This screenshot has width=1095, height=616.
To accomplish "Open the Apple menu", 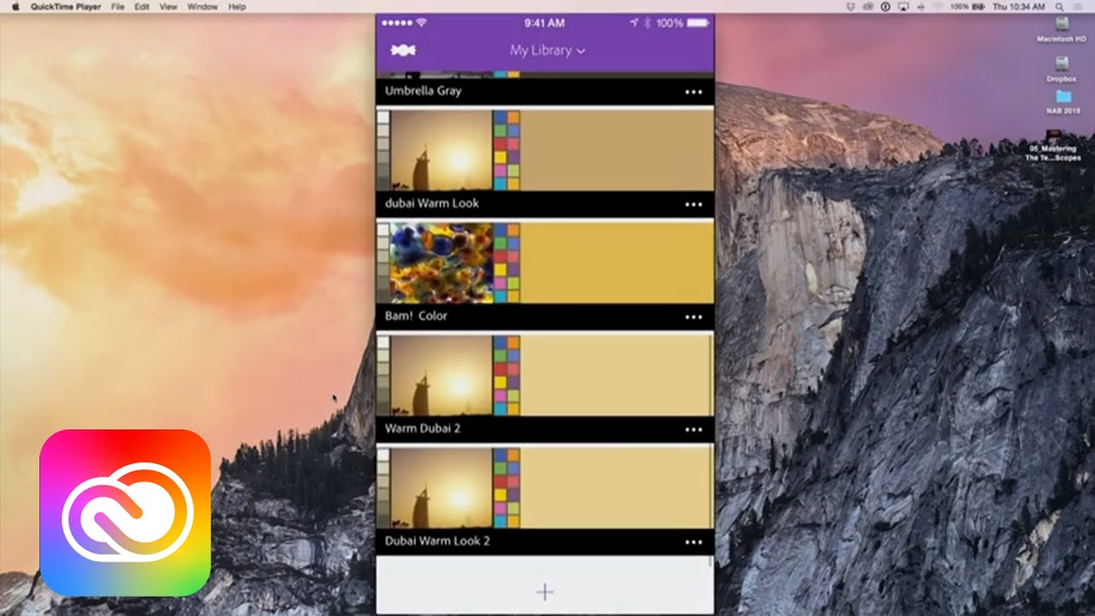I will pos(15,6).
